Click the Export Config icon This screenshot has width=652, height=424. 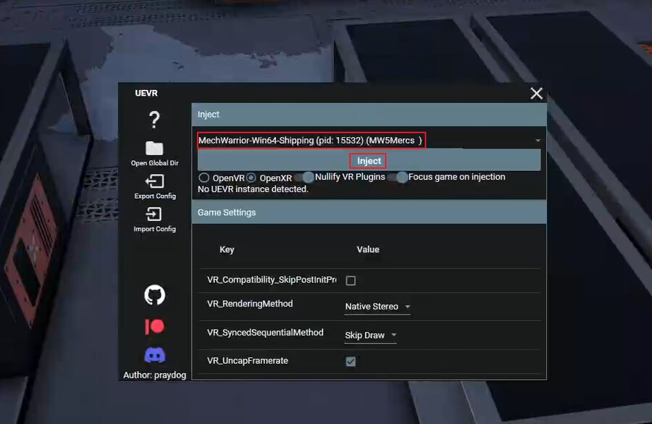click(x=154, y=181)
